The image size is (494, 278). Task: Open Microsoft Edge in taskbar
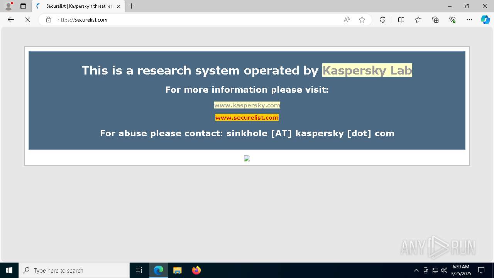pos(159,270)
